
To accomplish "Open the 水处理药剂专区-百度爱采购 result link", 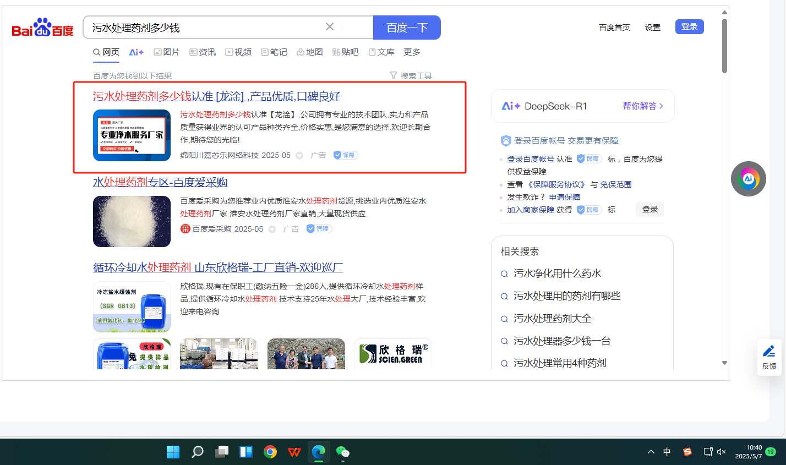I will (160, 182).
